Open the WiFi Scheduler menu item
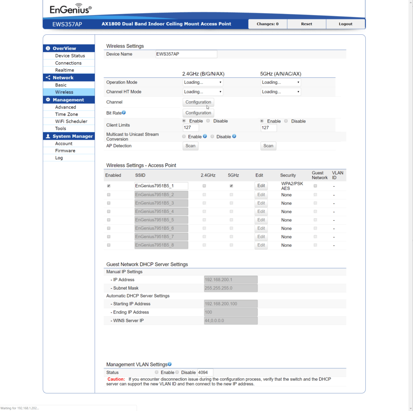Viewport: 413px width, 411px height. (x=71, y=121)
